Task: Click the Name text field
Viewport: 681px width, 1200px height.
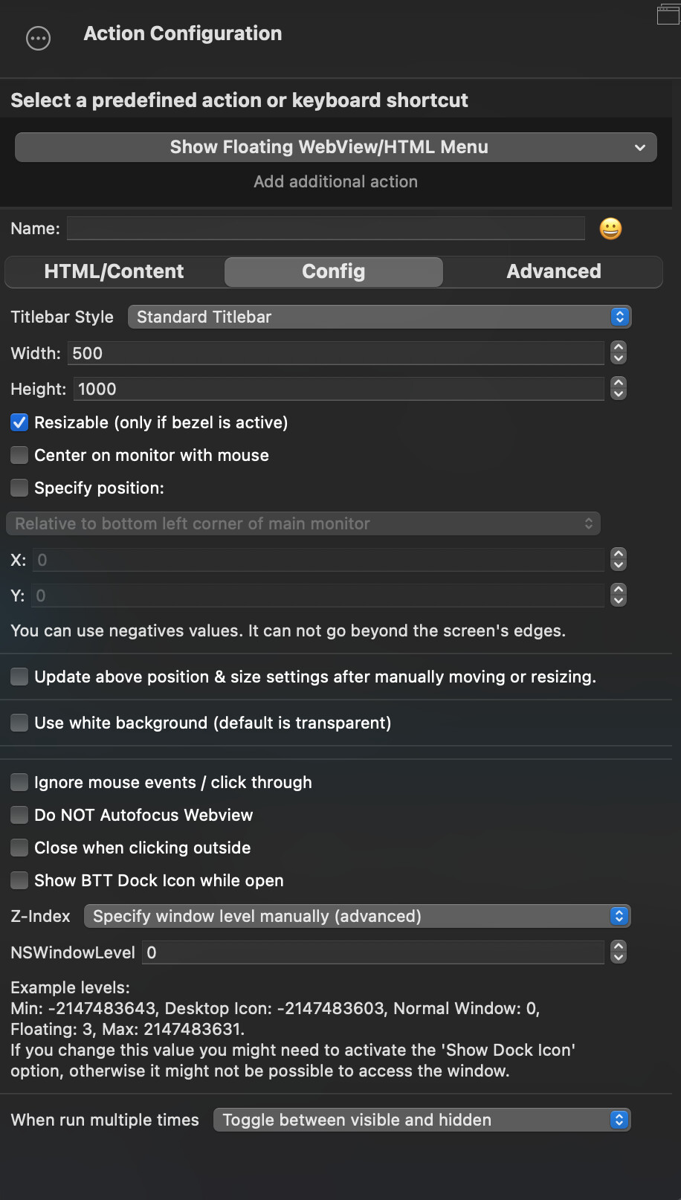Action: coord(326,229)
